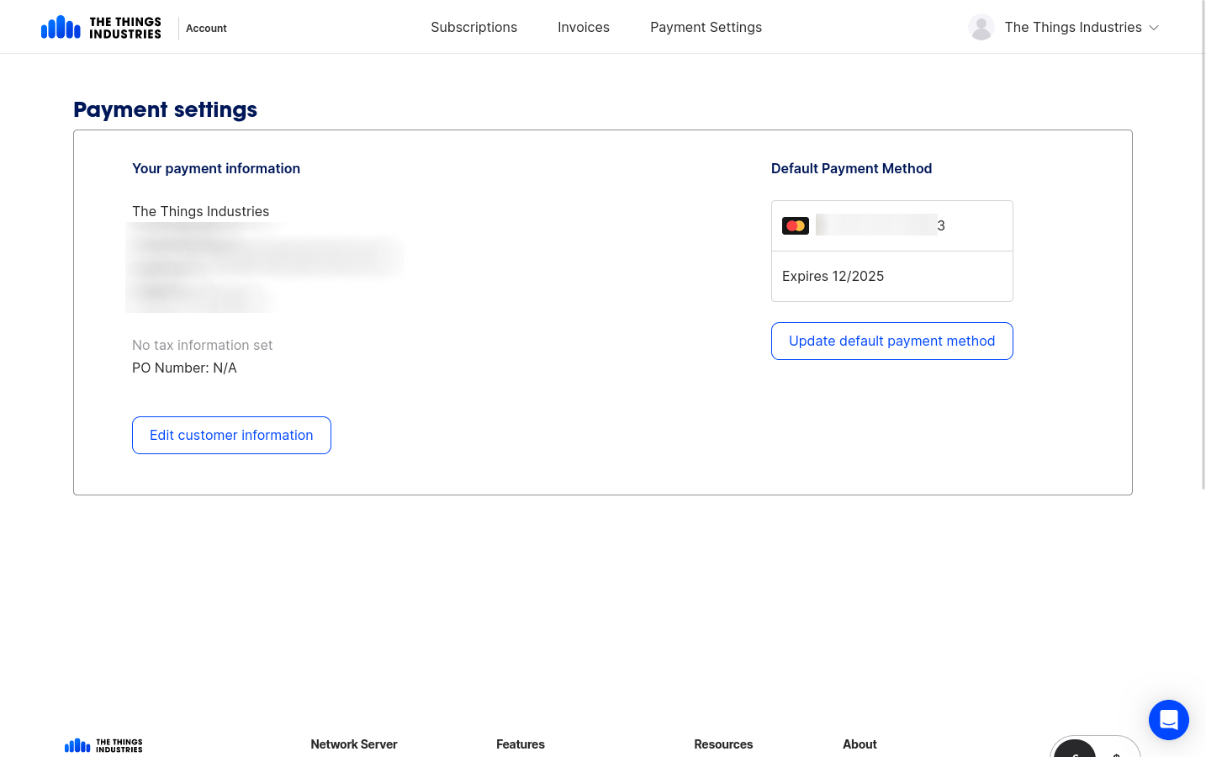Click the About footer heading
The image size is (1206, 757).
[x=860, y=744]
